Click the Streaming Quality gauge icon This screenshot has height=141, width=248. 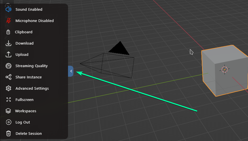tap(9, 66)
